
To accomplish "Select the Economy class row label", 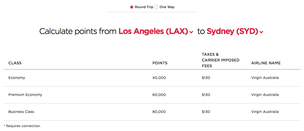I will coord(17,78).
